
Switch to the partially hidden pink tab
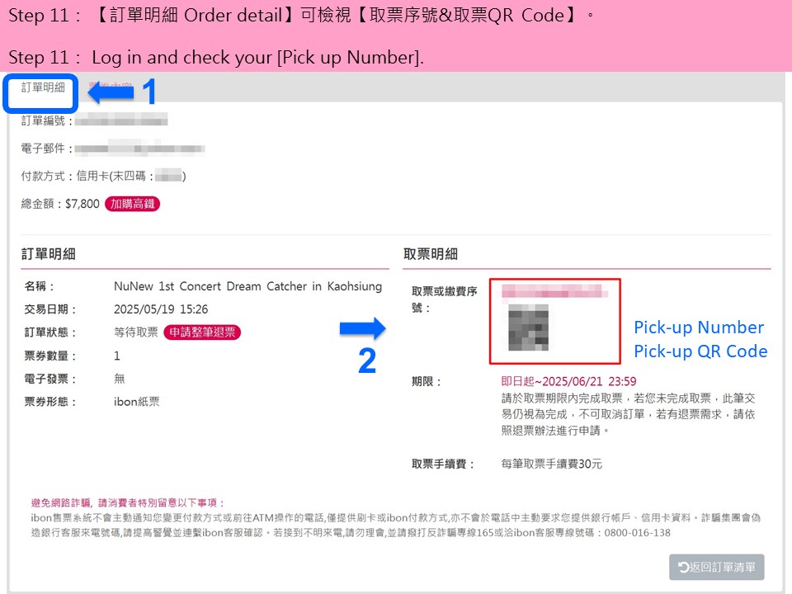pos(110,85)
